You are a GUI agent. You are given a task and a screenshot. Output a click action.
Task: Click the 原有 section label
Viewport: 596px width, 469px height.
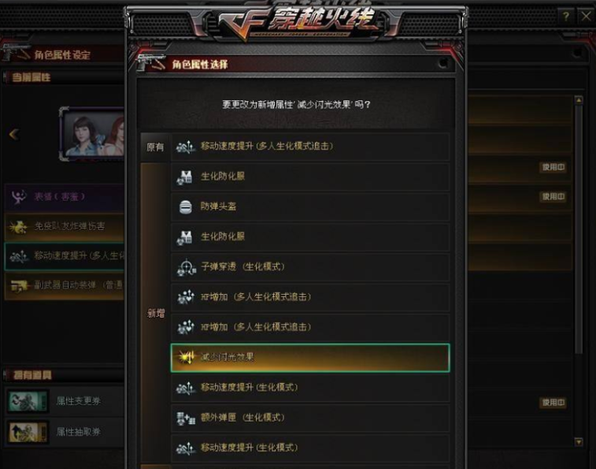pyautogui.click(x=155, y=147)
